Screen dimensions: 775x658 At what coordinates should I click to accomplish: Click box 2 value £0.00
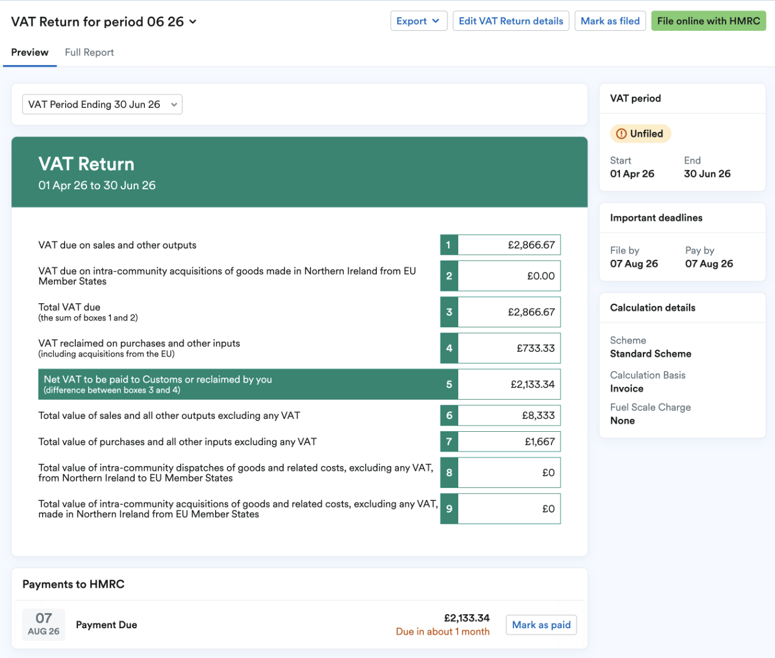pos(509,276)
